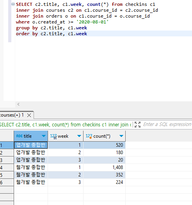Select fourth row title cell 웹개발 종합반
192x205 pixels.
click(31, 167)
